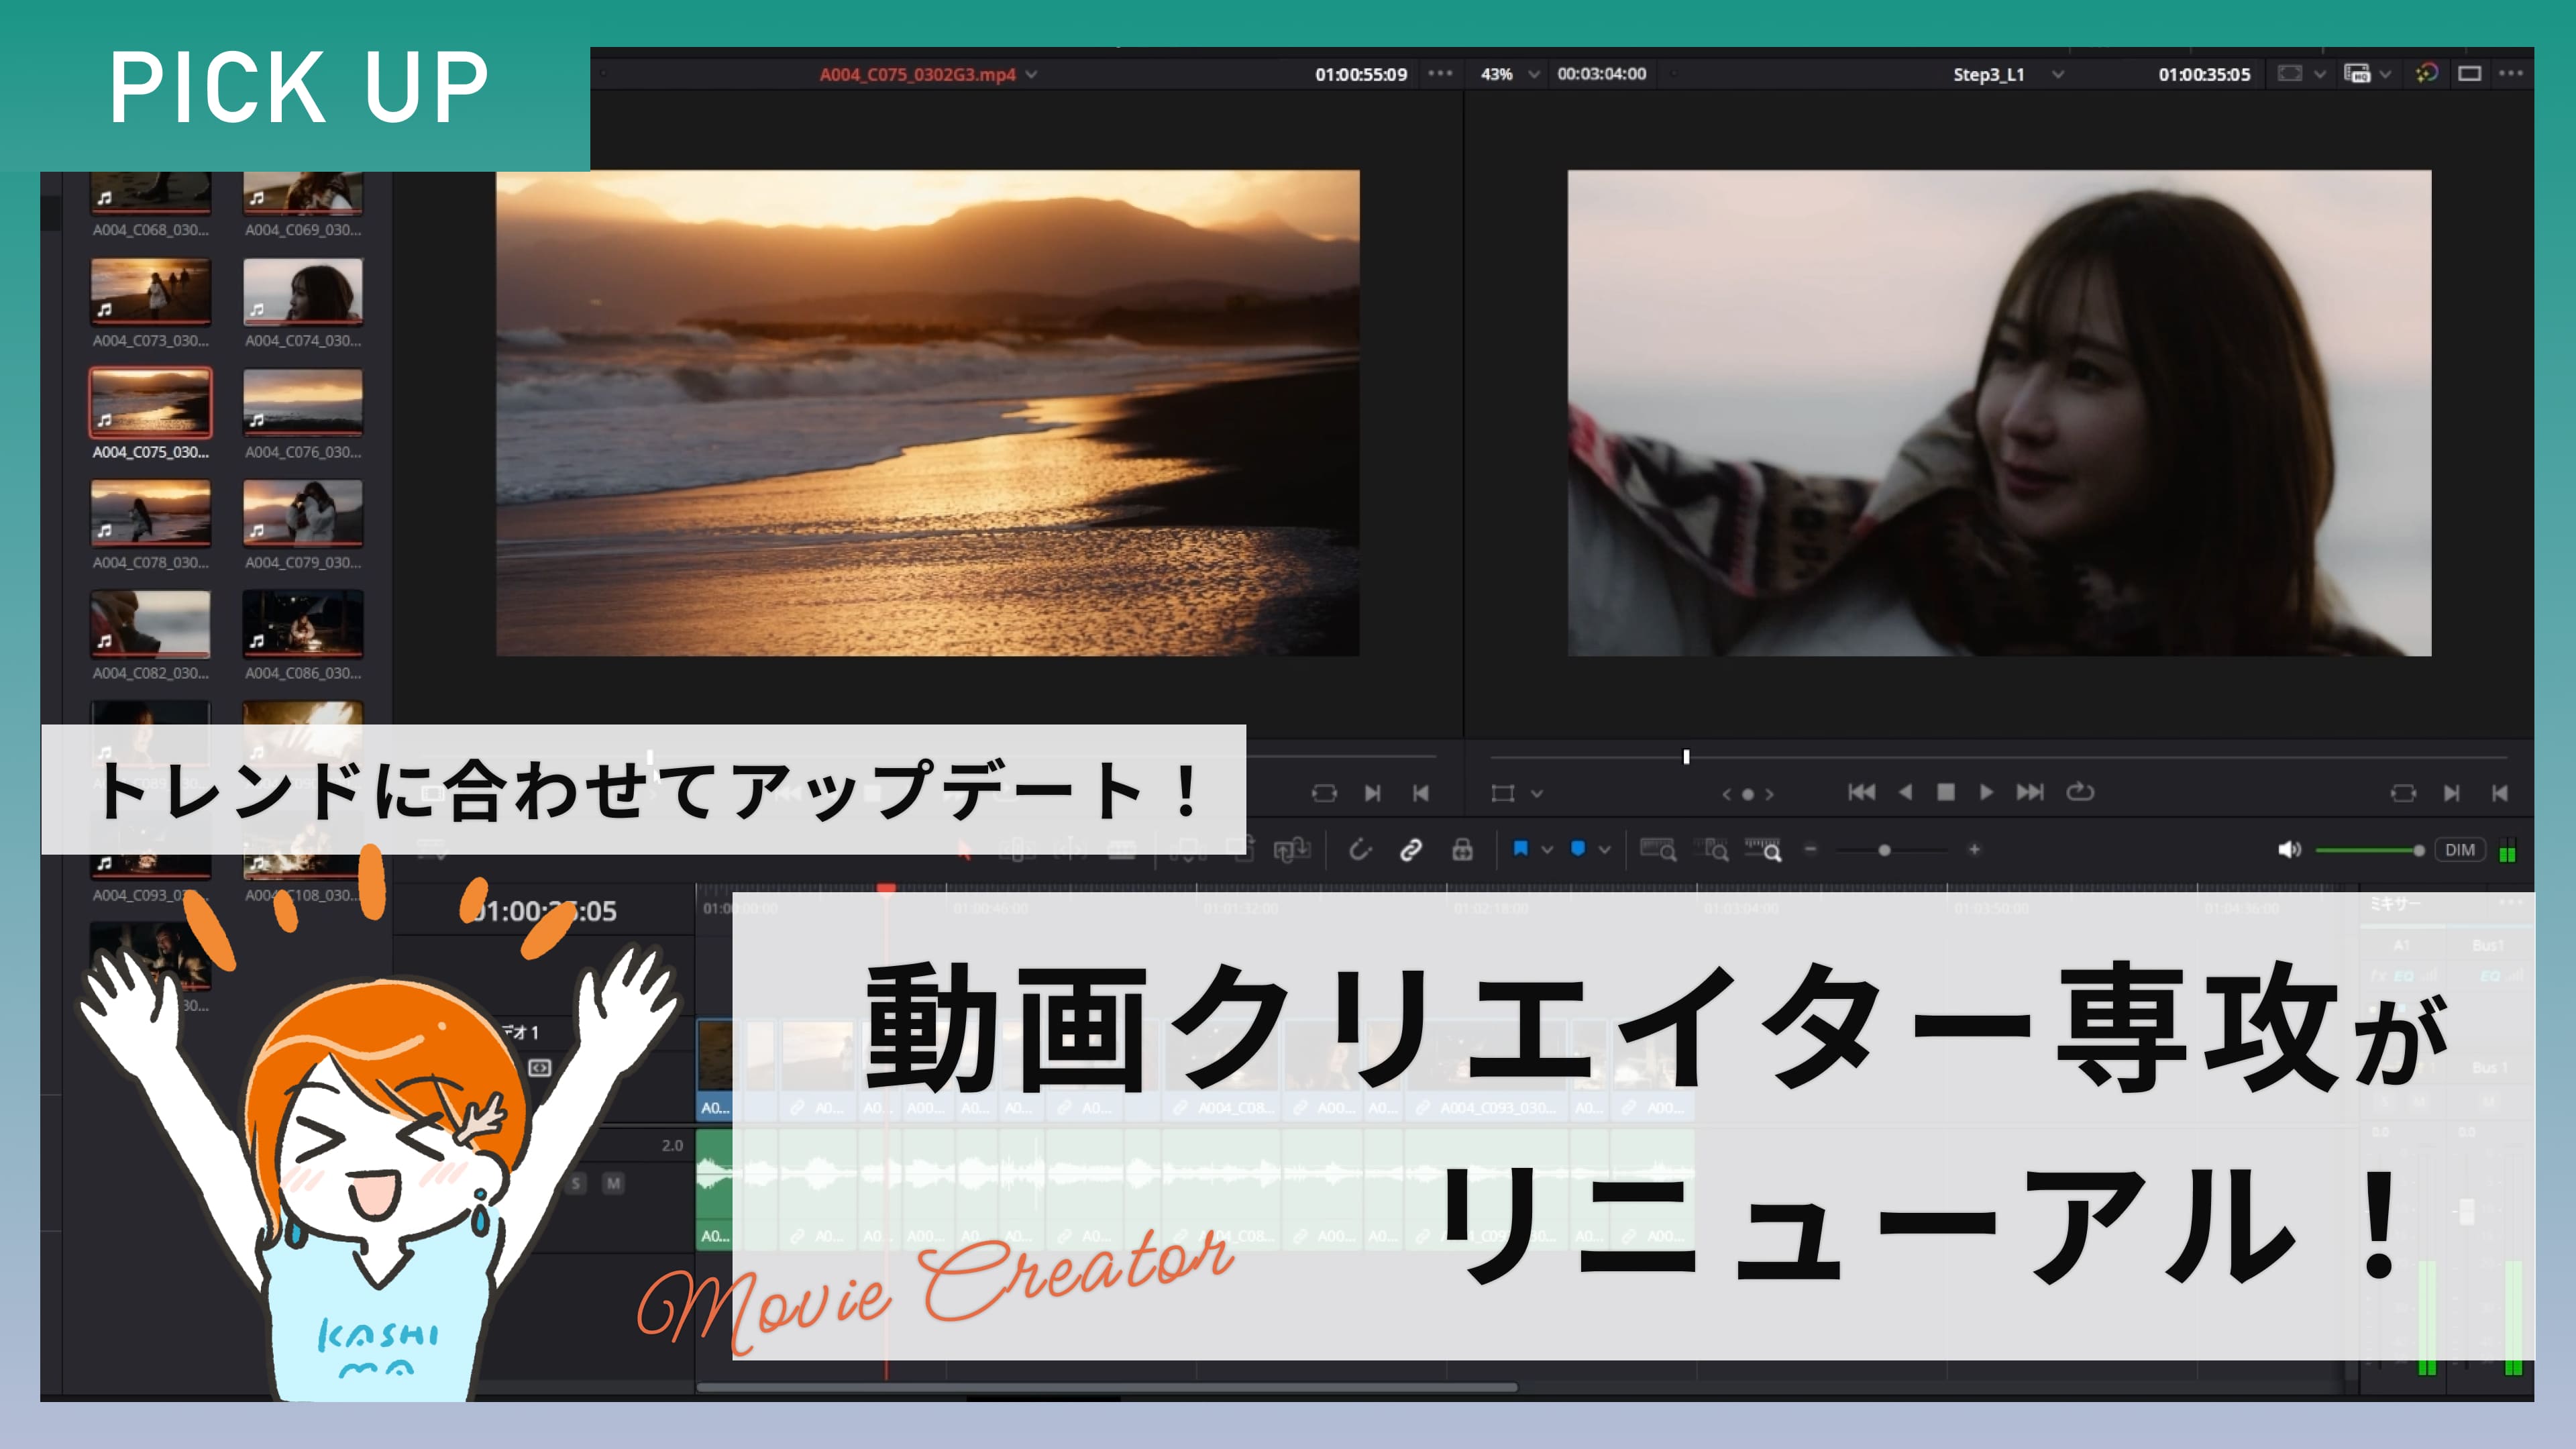Click source viewer Match Frame icon
The height and width of the screenshot is (1449, 2576).
[x=1324, y=793]
